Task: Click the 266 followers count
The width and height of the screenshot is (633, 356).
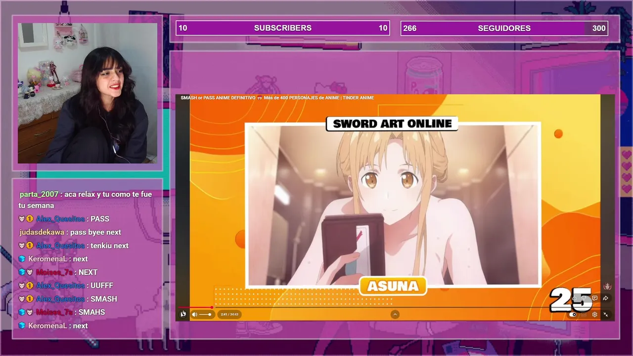Action: point(409,28)
